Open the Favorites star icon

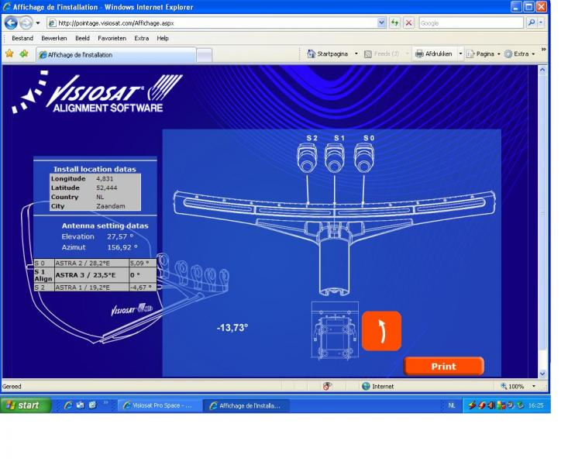[9, 54]
